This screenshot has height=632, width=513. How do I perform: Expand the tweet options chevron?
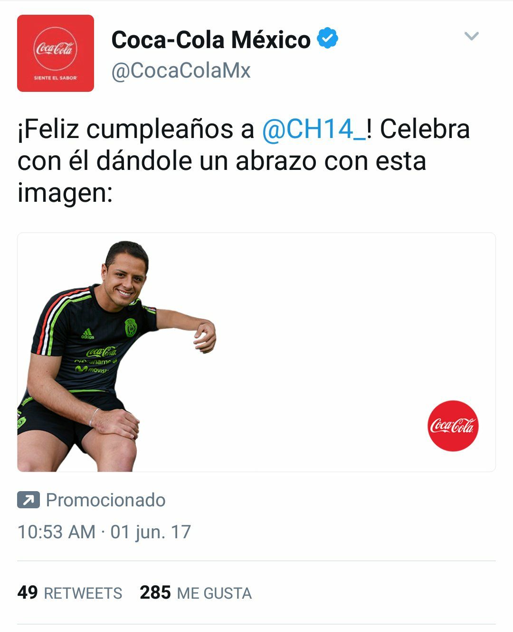coord(471,36)
